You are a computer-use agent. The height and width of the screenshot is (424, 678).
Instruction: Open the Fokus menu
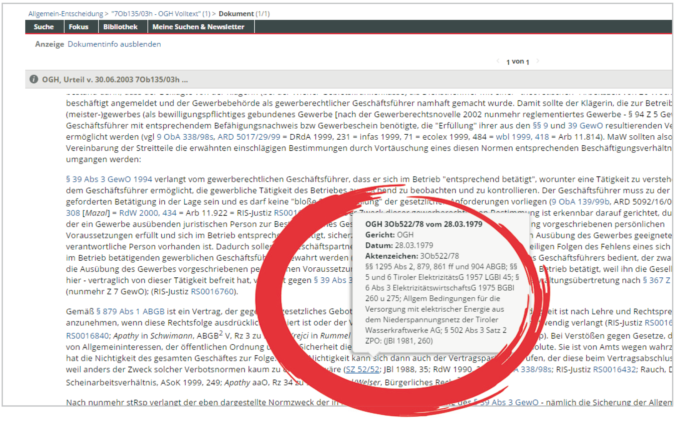pyautogui.click(x=79, y=27)
